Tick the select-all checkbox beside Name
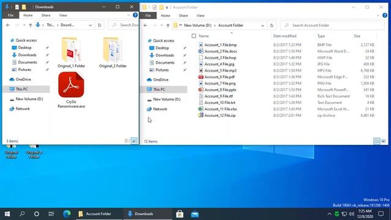Screen dimensions: 391x220 pos(194,36)
